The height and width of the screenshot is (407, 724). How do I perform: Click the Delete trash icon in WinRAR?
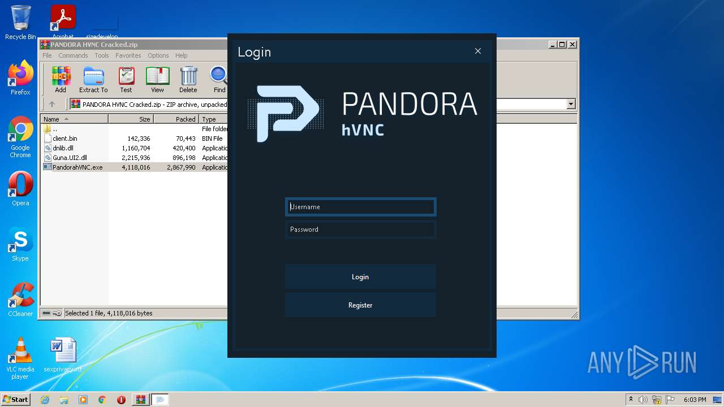188,80
